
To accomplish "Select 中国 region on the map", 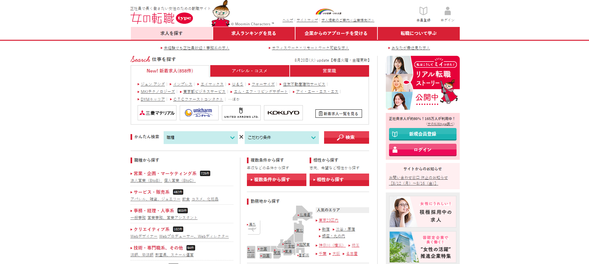I will tap(263, 249).
